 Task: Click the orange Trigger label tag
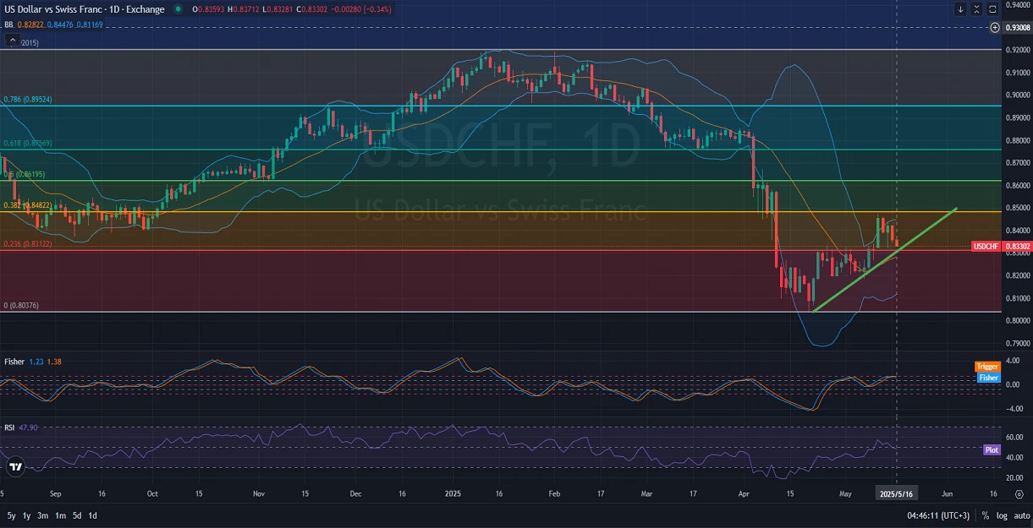(x=987, y=367)
